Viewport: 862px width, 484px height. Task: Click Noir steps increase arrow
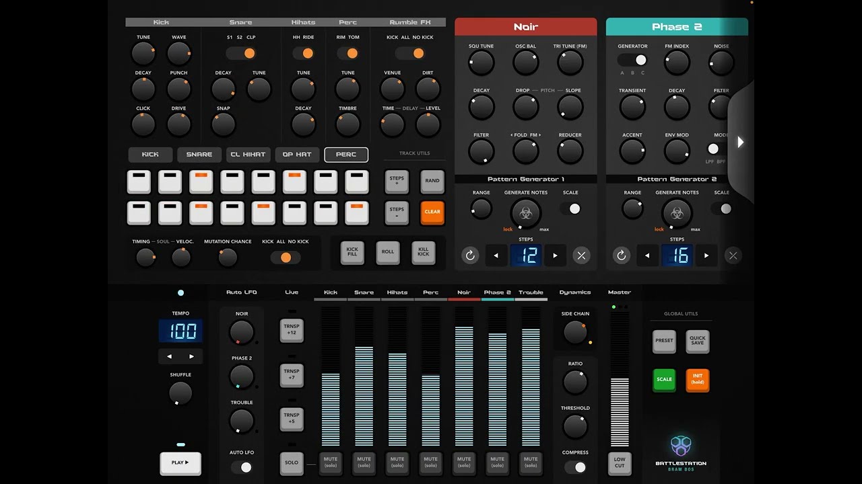point(555,255)
